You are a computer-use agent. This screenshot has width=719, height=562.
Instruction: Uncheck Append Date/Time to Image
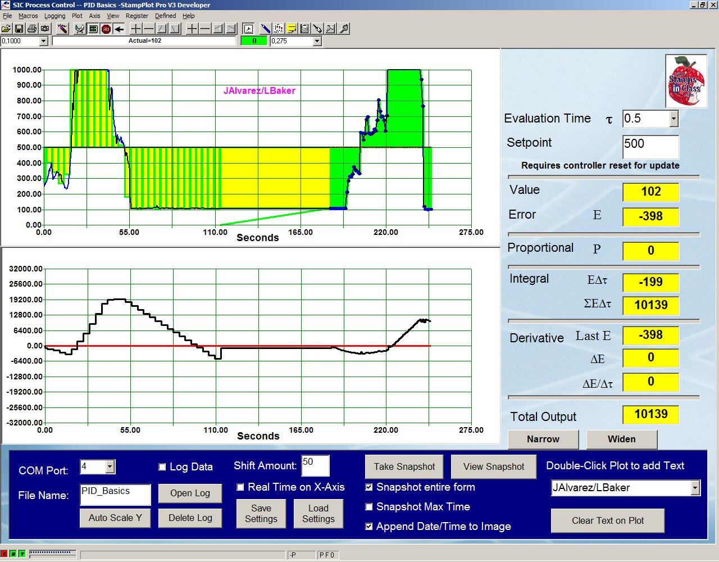point(369,527)
